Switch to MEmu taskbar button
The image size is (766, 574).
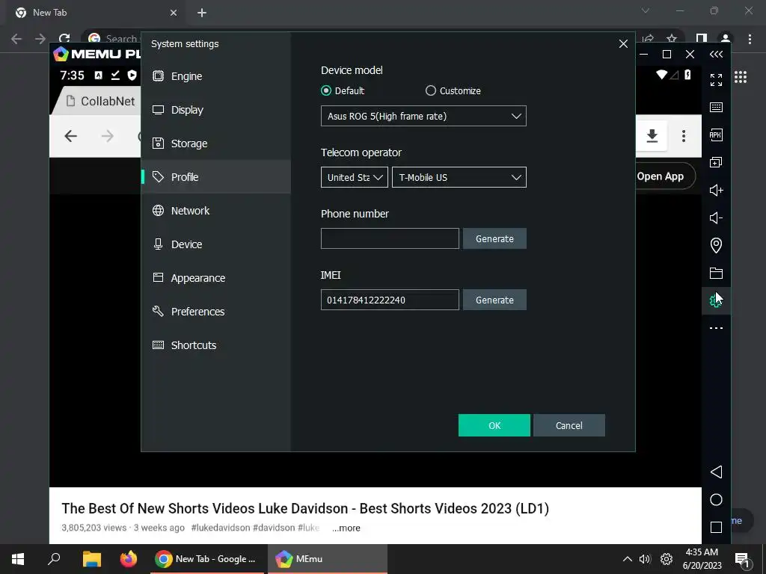[328, 559]
